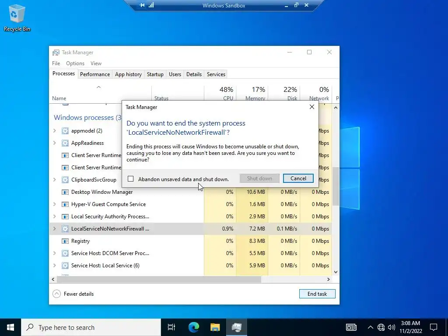Collapse view with Fewer details
The width and height of the screenshot is (448, 336).
coord(73,294)
